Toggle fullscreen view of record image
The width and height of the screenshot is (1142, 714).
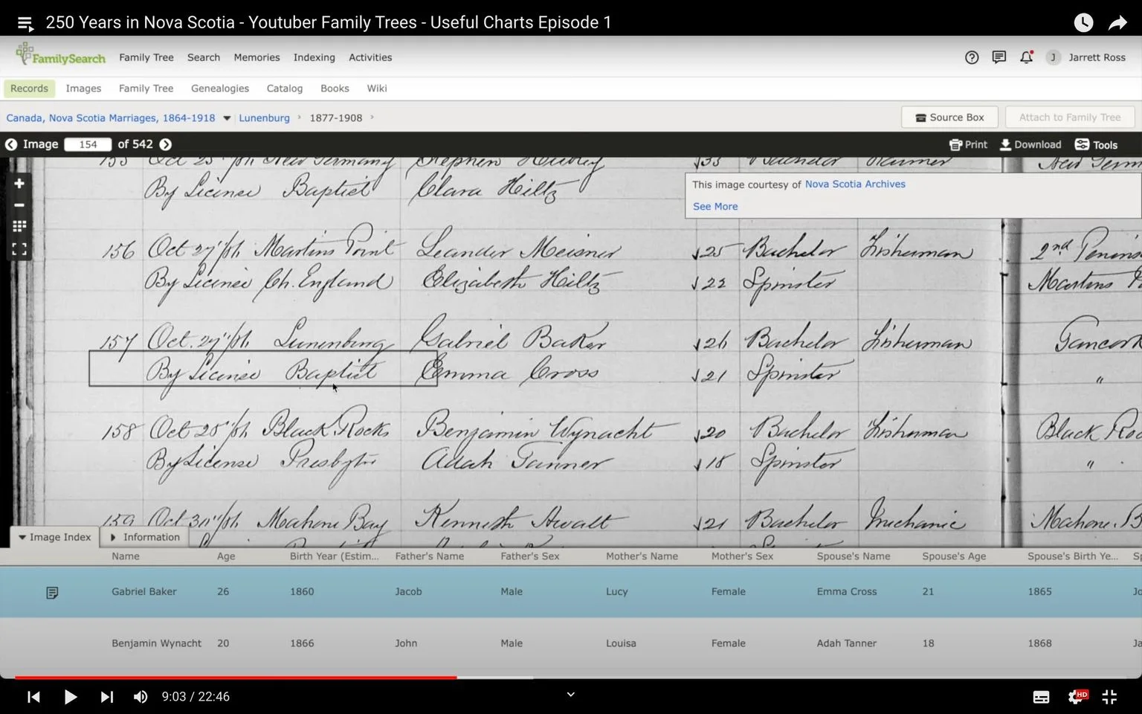[x=19, y=249]
